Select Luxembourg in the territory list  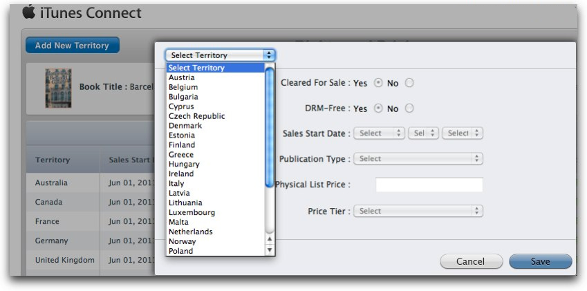coord(216,212)
